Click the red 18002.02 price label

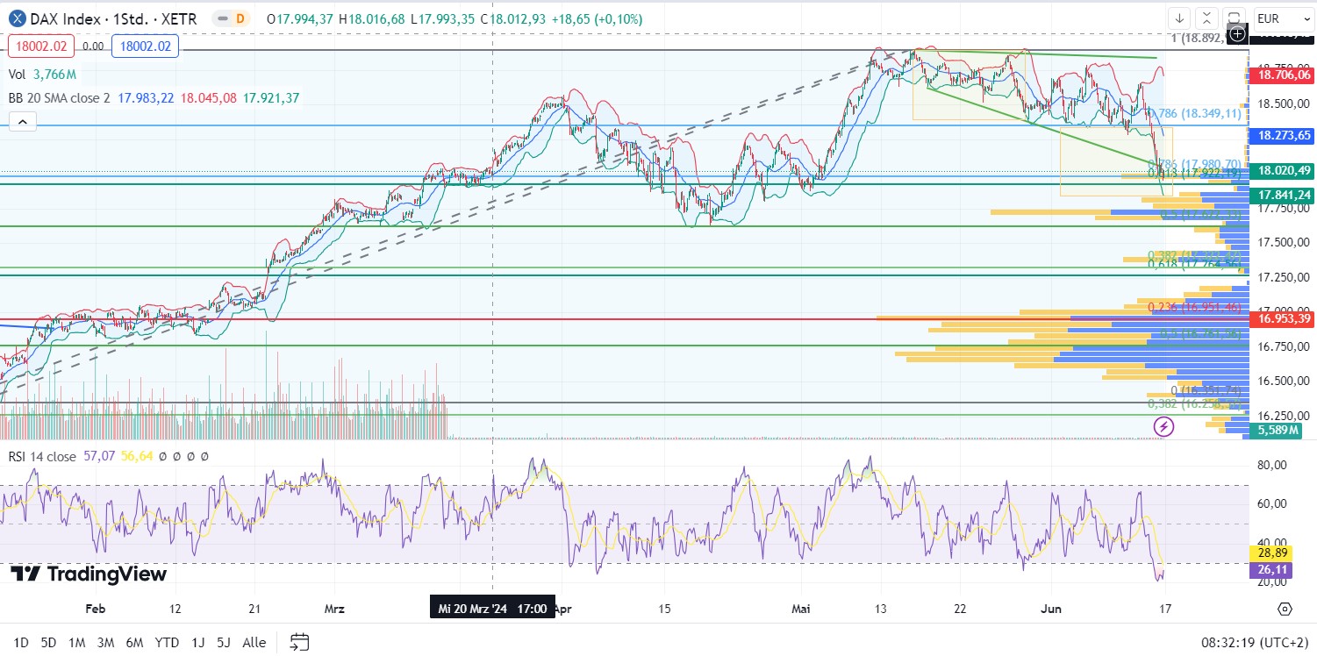[x=40, y=46]
